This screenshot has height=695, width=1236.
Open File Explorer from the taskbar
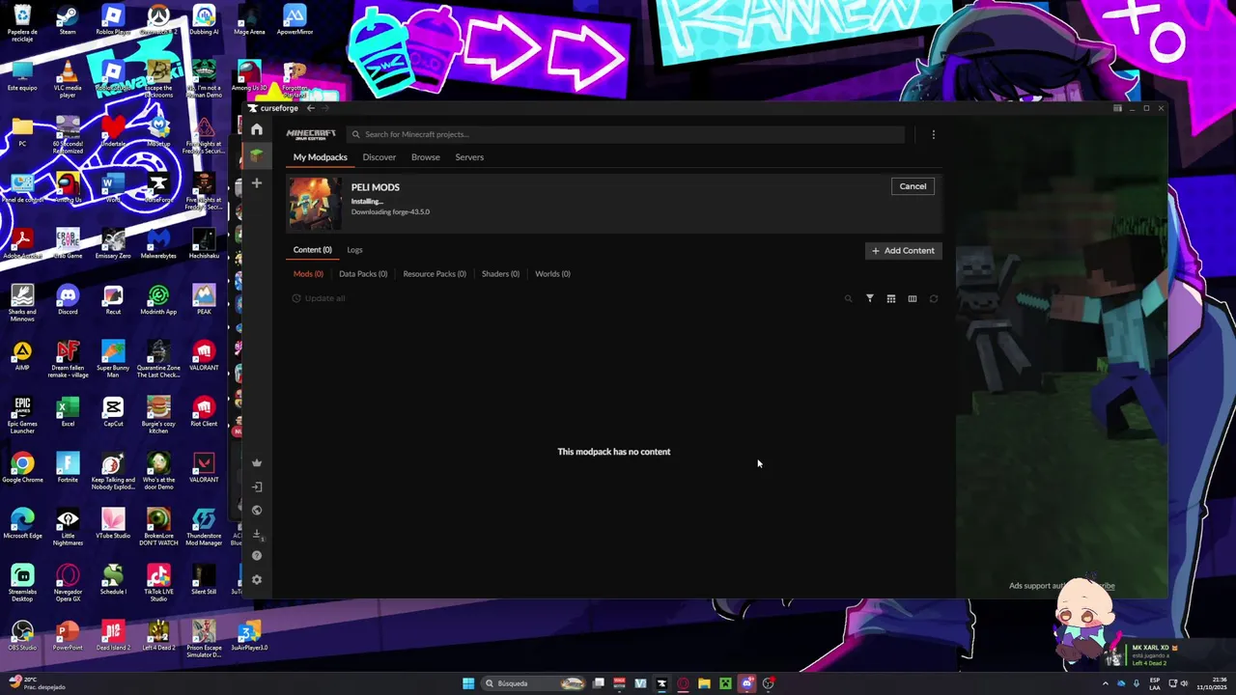(704, 683)
